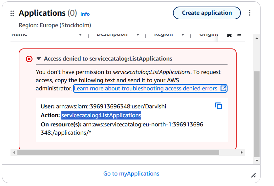Screen dimensions: 274x186
Task: Click the drag handle beside Applications title
Action: (x=12, y=13)
